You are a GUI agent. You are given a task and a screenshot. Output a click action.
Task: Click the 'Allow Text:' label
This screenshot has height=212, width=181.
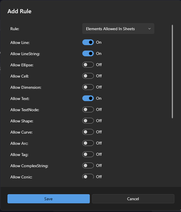tap(20, 99)
